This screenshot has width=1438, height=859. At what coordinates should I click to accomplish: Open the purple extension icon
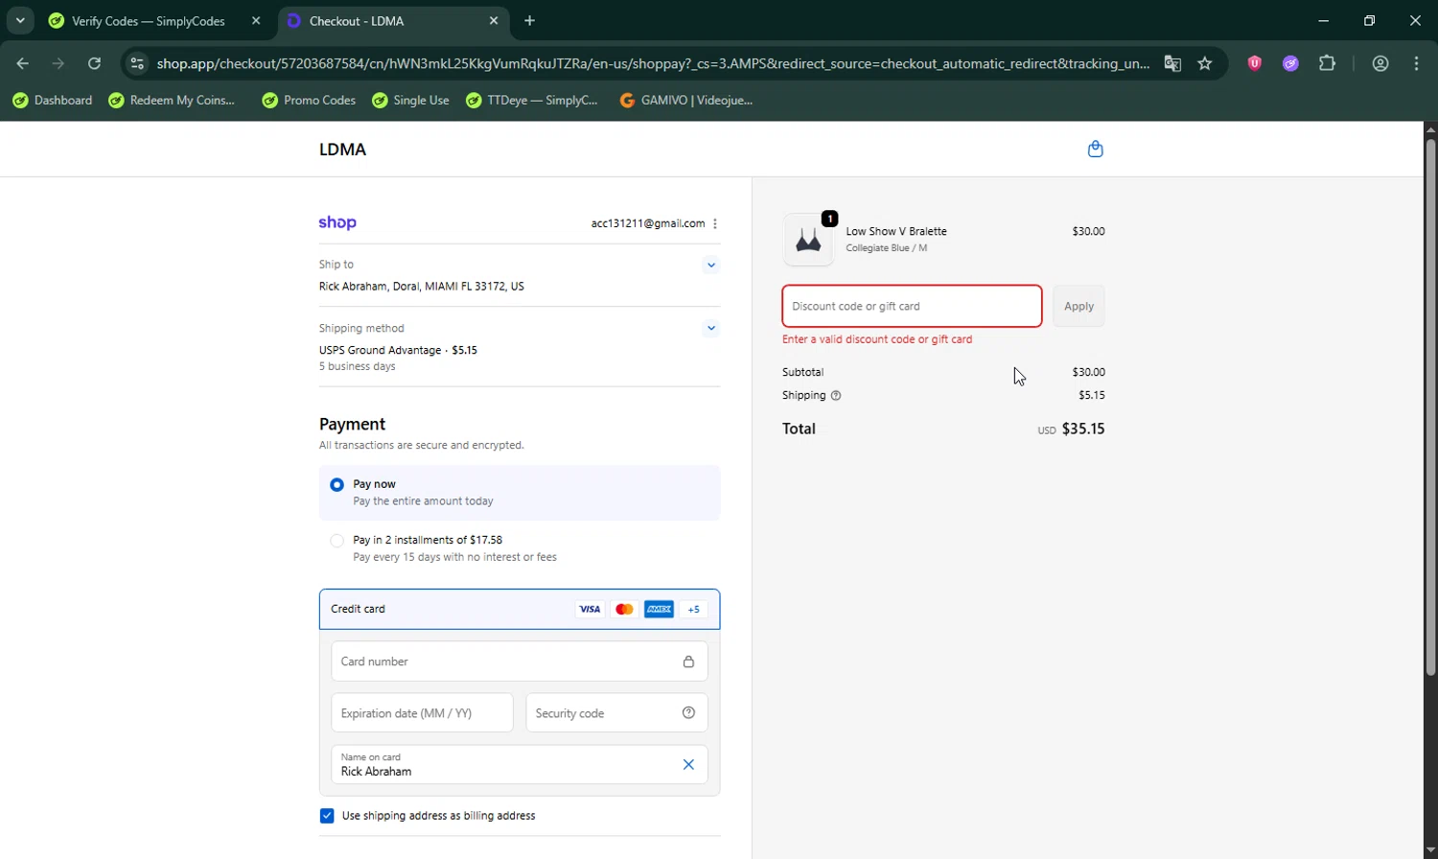[x=1290, y=63]
